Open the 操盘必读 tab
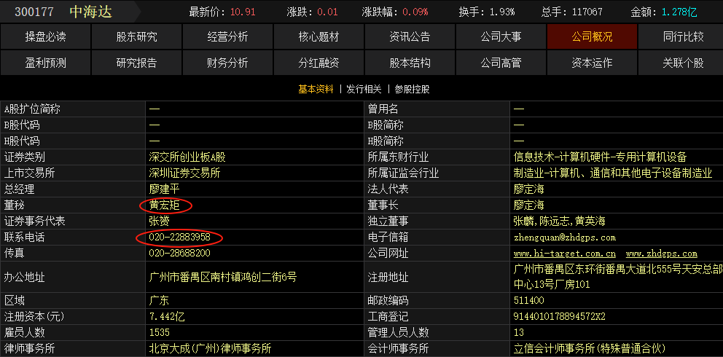The image size is (723, 357). coord(46,37)
